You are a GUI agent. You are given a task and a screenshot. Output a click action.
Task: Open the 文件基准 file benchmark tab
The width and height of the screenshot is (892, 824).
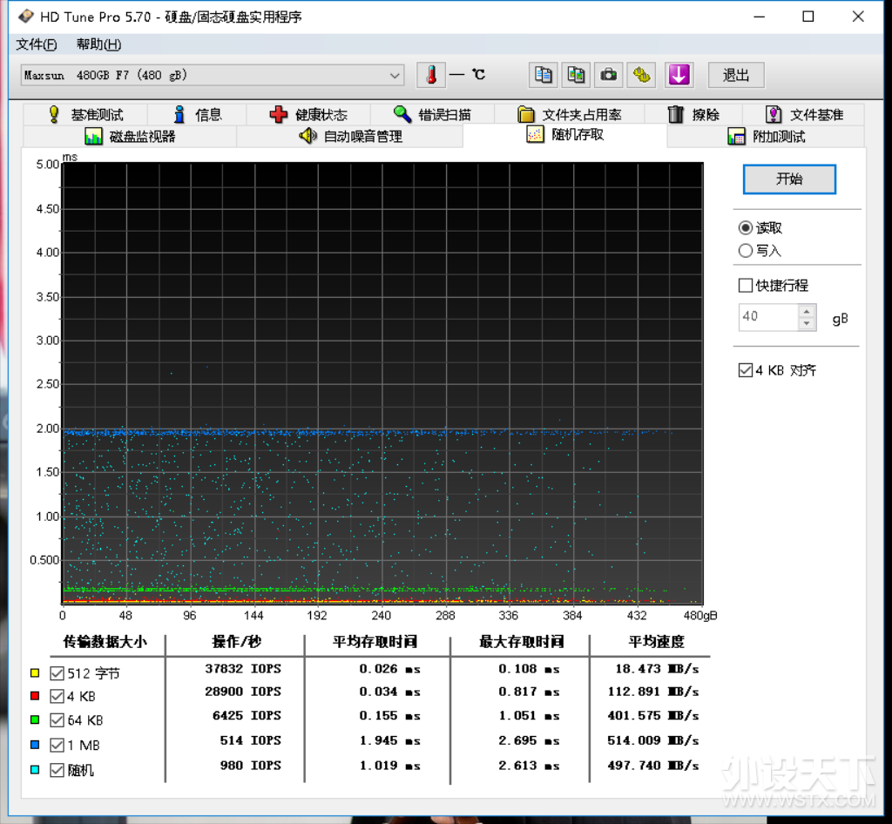803,115
